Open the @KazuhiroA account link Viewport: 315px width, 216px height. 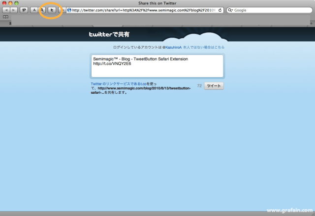pos(172,47)
